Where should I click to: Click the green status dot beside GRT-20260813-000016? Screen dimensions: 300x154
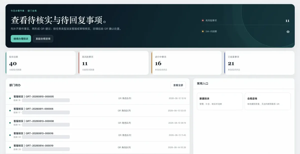click(x=10, y=135)
